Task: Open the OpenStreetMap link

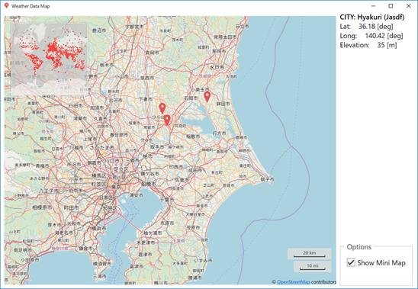Action: pos(293,282)
